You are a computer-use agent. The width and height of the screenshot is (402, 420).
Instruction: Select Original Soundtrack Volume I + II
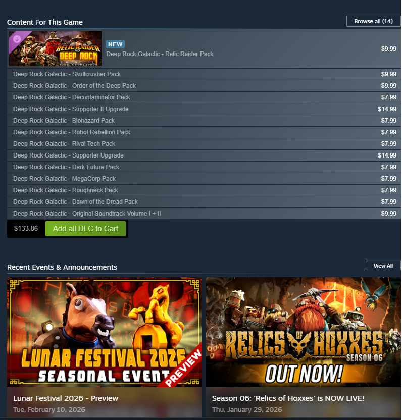pyautogui.click(x=204, y=214)
